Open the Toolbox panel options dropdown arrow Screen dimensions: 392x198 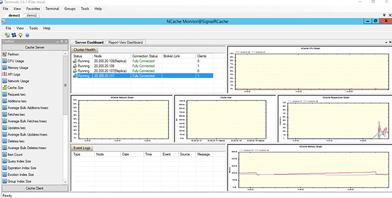pos(57,41)
